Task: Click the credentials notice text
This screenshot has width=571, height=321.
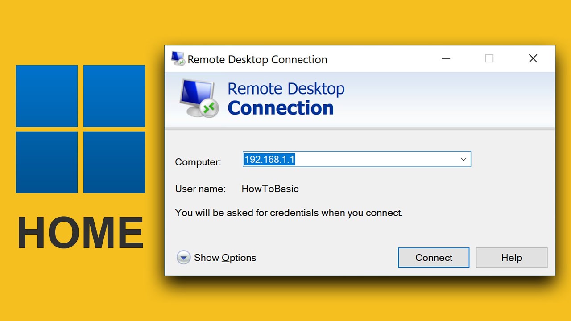Action: point(289,213)
